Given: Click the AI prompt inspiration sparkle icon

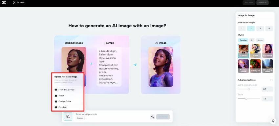Looking at the screenshot, I should click(152, 117).
